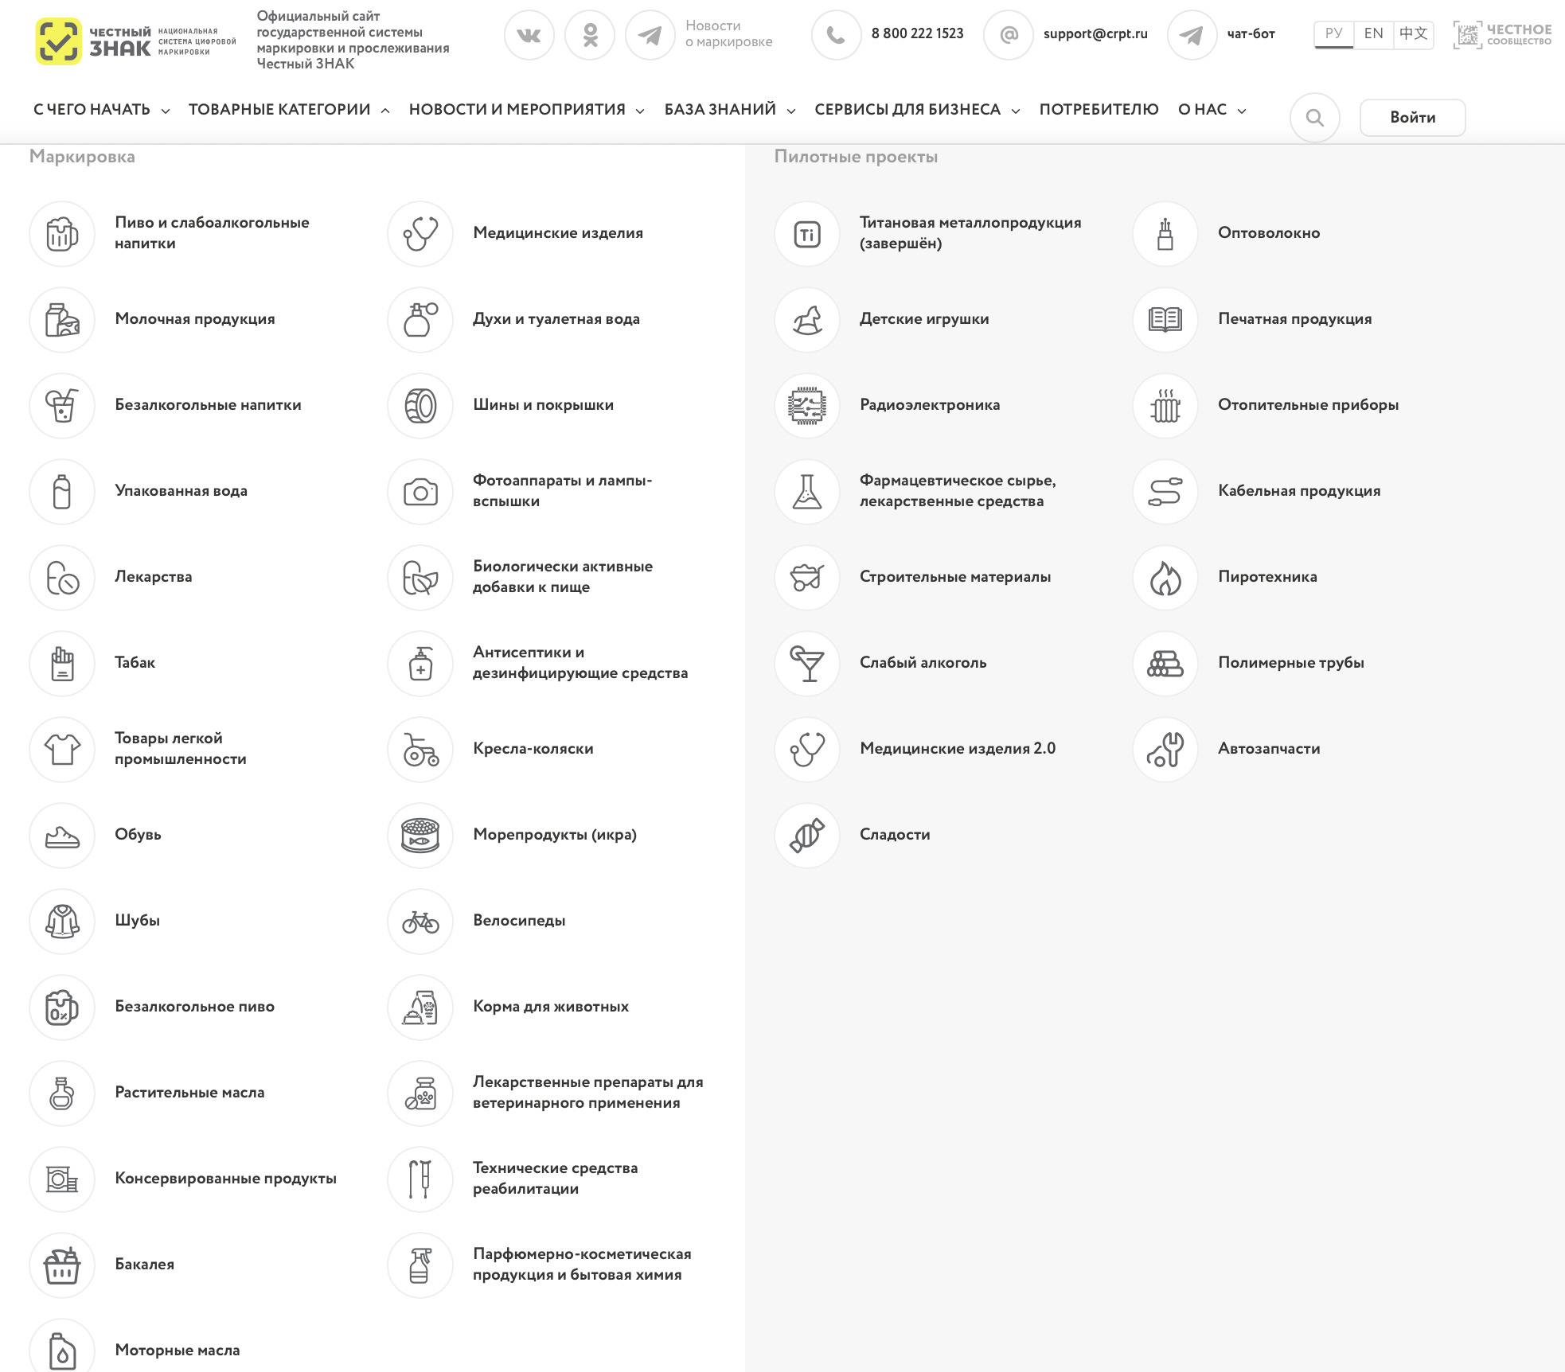
Task: Expand the С ЧЕГО НАЧАТЬ menu
Action: pos(101,110)
